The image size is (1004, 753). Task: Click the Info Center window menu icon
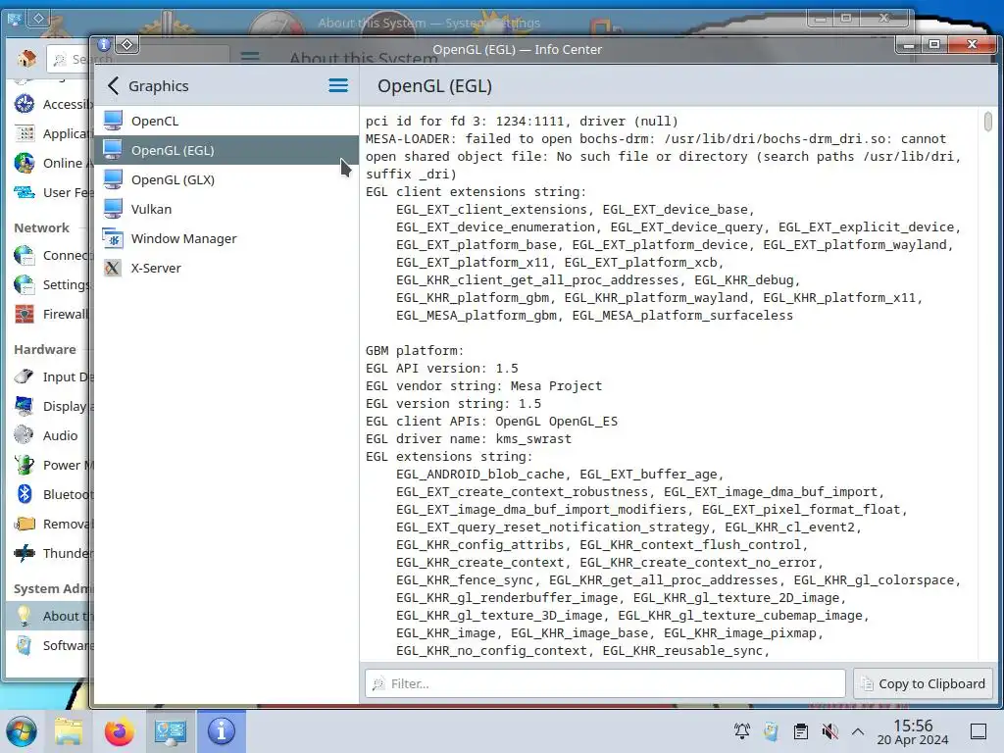coord(104,44)
